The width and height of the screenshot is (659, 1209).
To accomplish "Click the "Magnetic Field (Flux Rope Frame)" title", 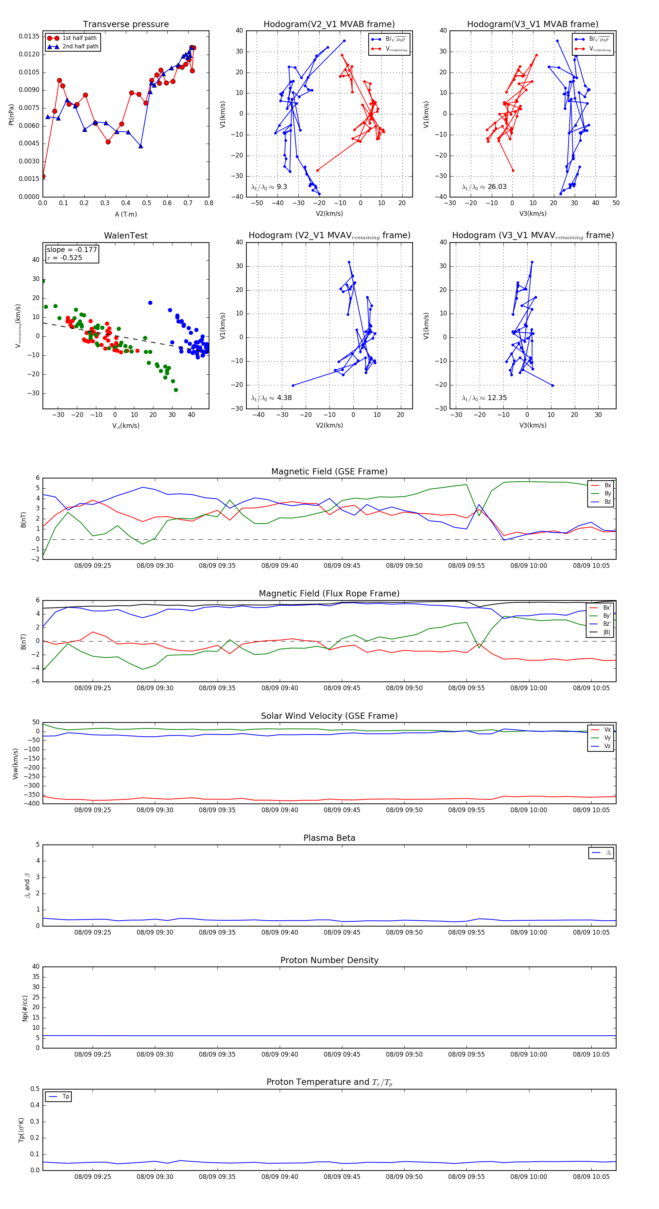I will tap(329, 594).
